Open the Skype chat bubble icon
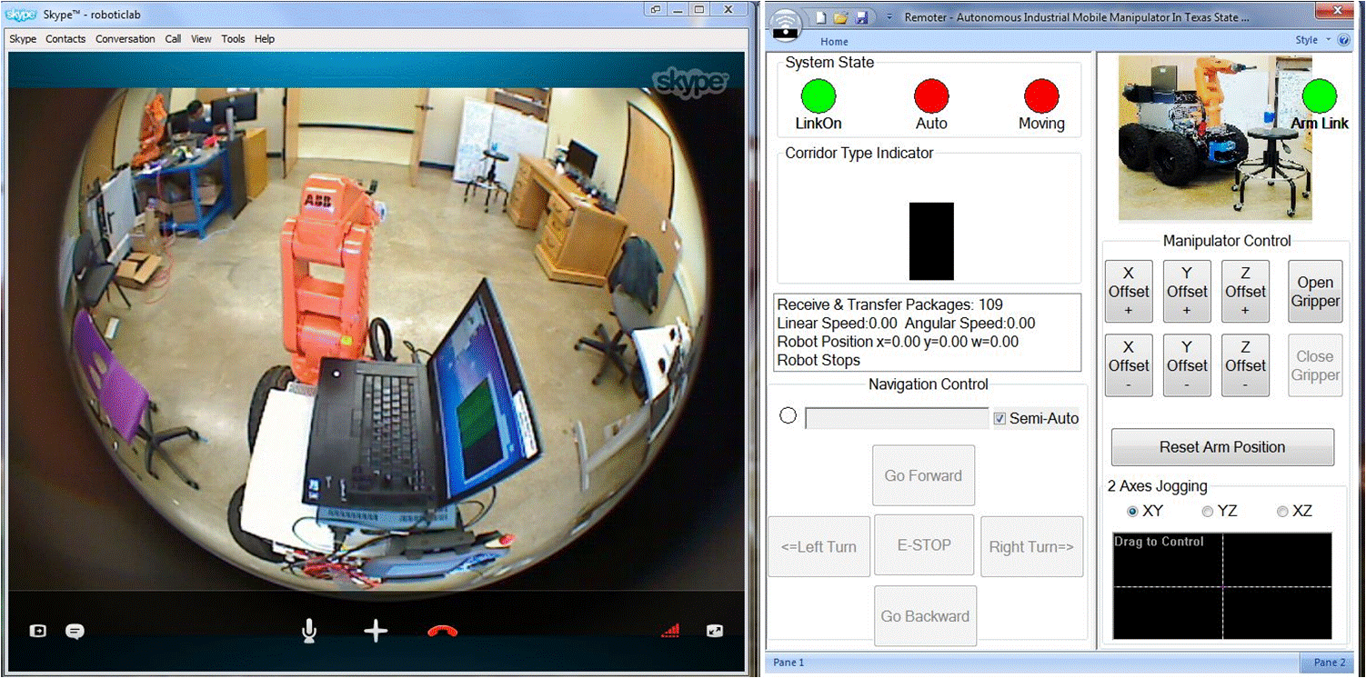 point(75,631)
